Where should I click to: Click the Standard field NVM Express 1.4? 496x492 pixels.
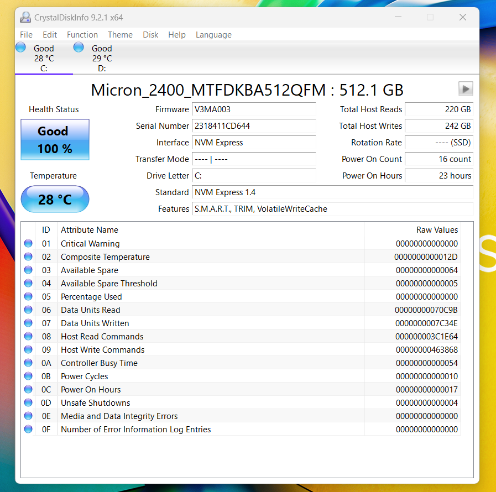point(332,192)
